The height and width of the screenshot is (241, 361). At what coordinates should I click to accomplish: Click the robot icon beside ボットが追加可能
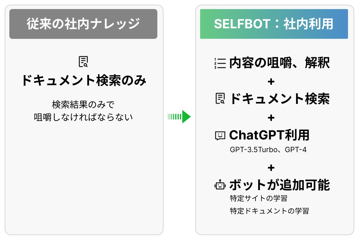pyautogui.click(x=220, y=185)
